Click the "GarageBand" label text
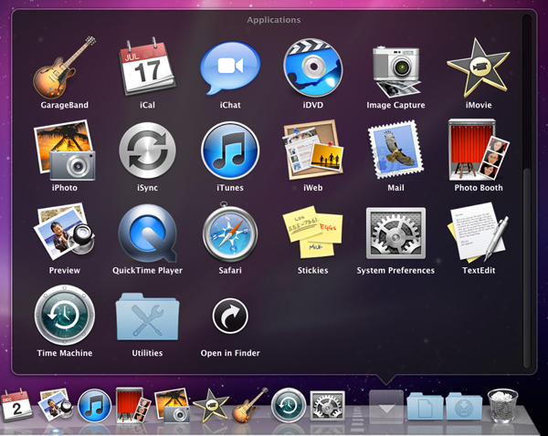The width and height of the screenshot is (548, 436). [64, 105]
